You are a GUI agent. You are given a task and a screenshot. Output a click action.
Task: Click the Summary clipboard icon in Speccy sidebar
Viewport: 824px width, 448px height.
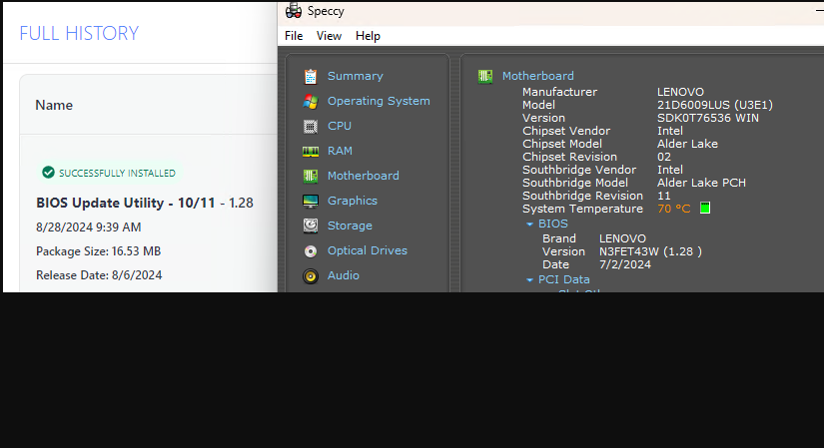coord(311,76)
